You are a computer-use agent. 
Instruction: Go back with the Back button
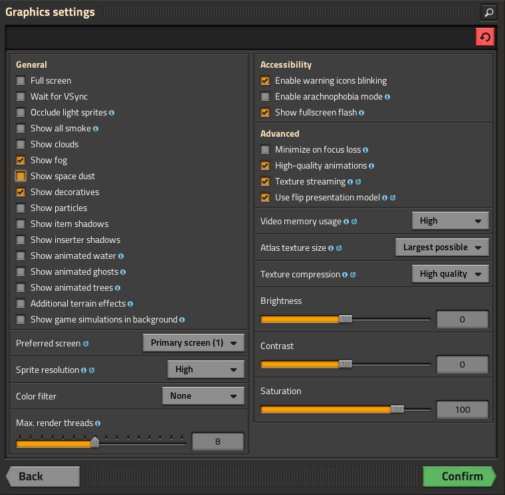click(x=43, y=476)
